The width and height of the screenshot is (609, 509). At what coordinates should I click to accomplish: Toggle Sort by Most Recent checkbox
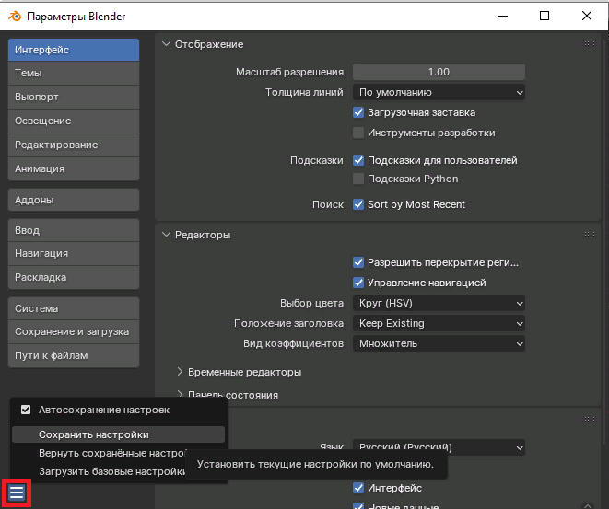[x=358, y=204]
